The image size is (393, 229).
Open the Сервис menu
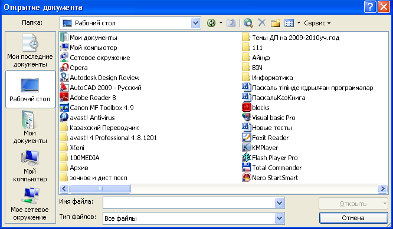(317, 23)
